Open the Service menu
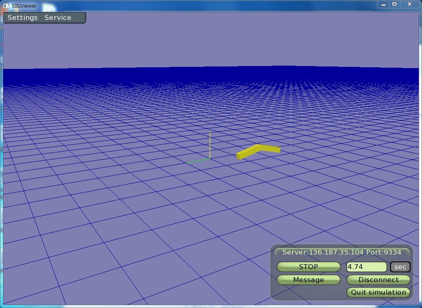This screenshot has height=308, width=422. pos(58,18)
